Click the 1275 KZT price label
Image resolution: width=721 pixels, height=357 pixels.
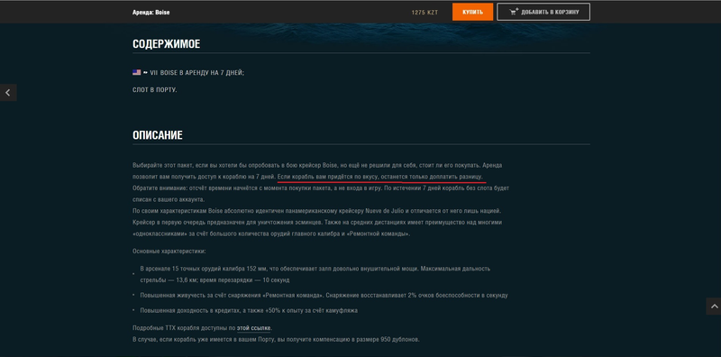pyautogui.click(x=424, y=13)
